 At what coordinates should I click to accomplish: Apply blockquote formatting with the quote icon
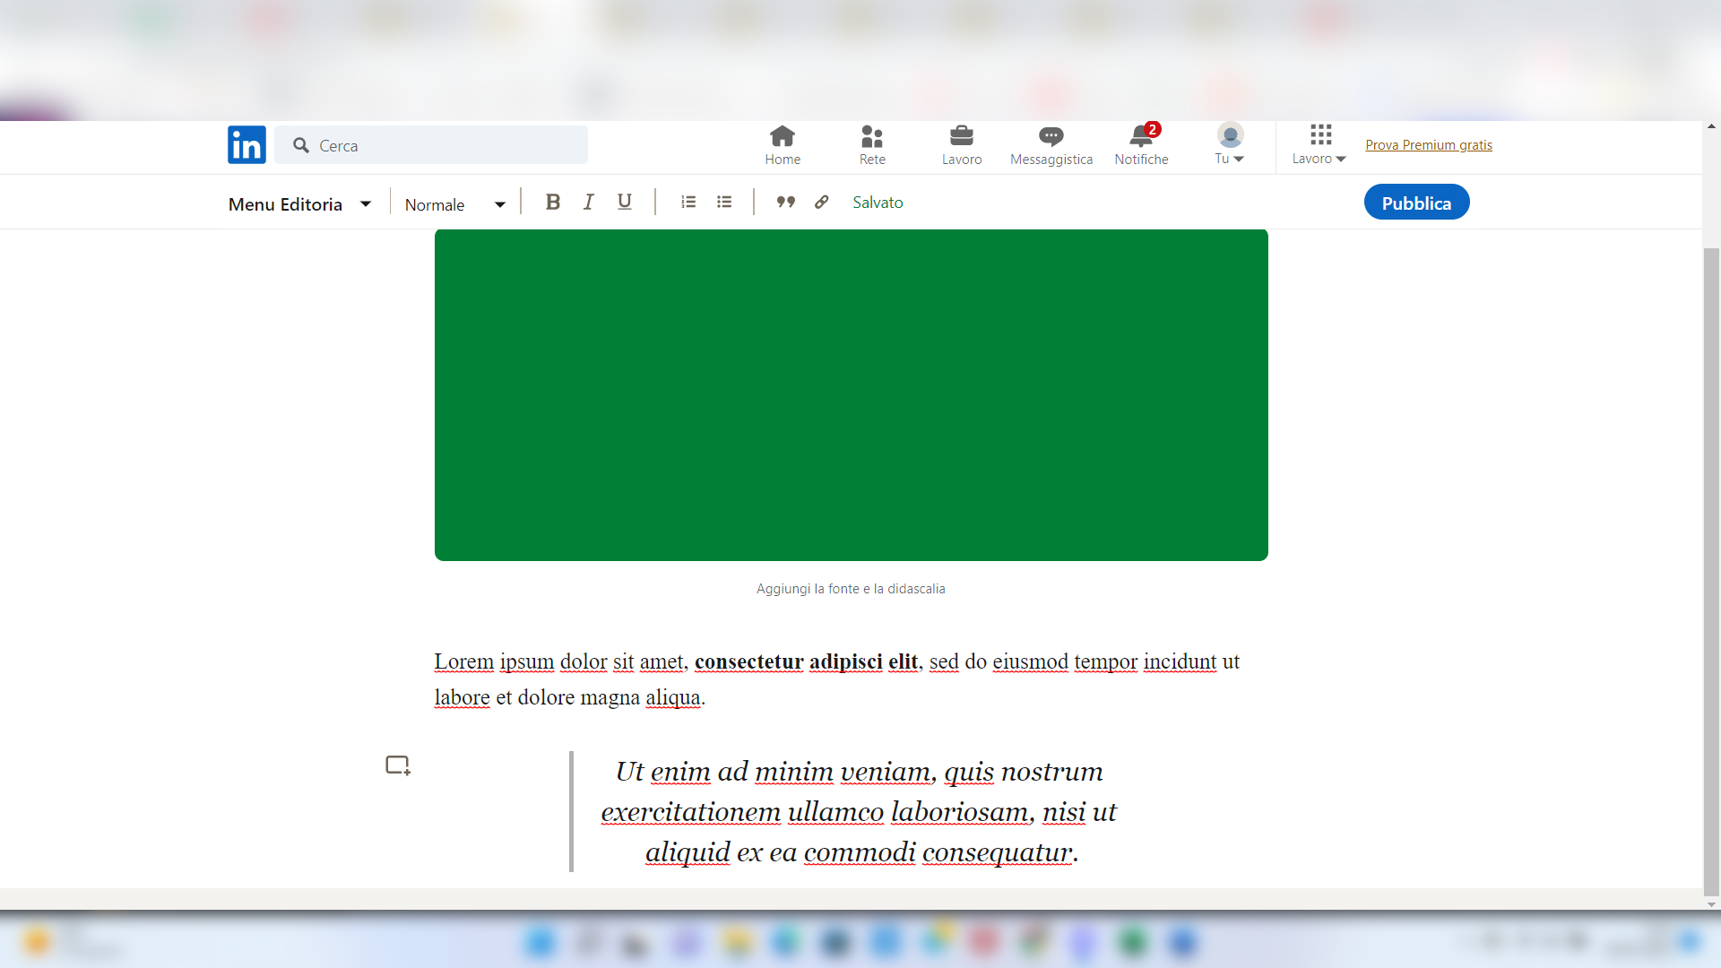tap(785, 202)
